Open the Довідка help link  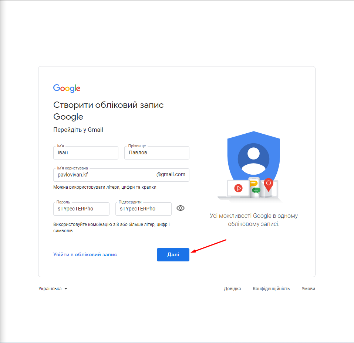pyautogui.click(x=232, y=289)
